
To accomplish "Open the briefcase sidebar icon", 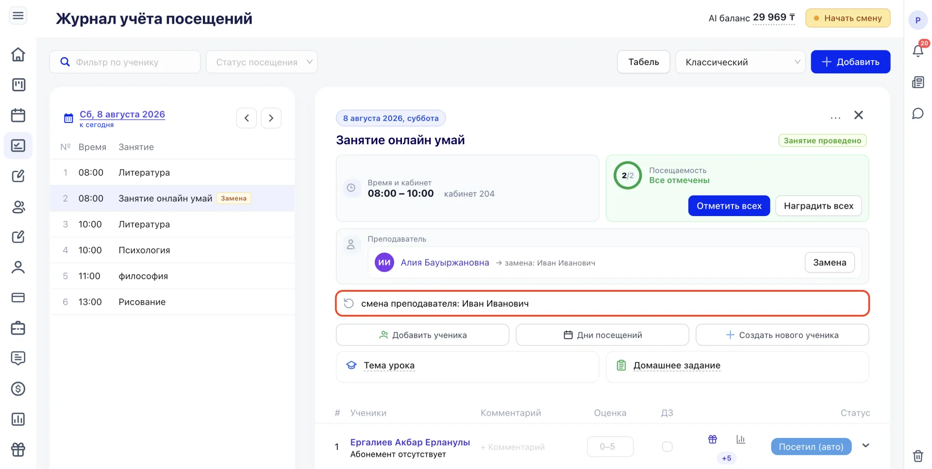I will (18, 328).
